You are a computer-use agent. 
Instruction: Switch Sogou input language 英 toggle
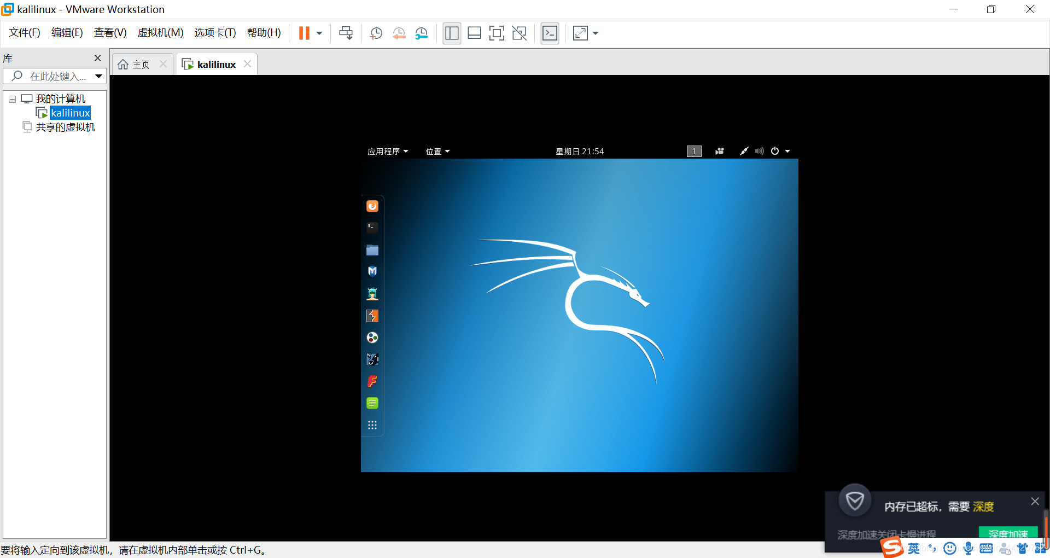point(914,548)
